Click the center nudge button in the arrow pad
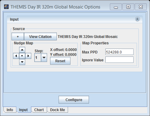The image size is (150, 116). 22,56
